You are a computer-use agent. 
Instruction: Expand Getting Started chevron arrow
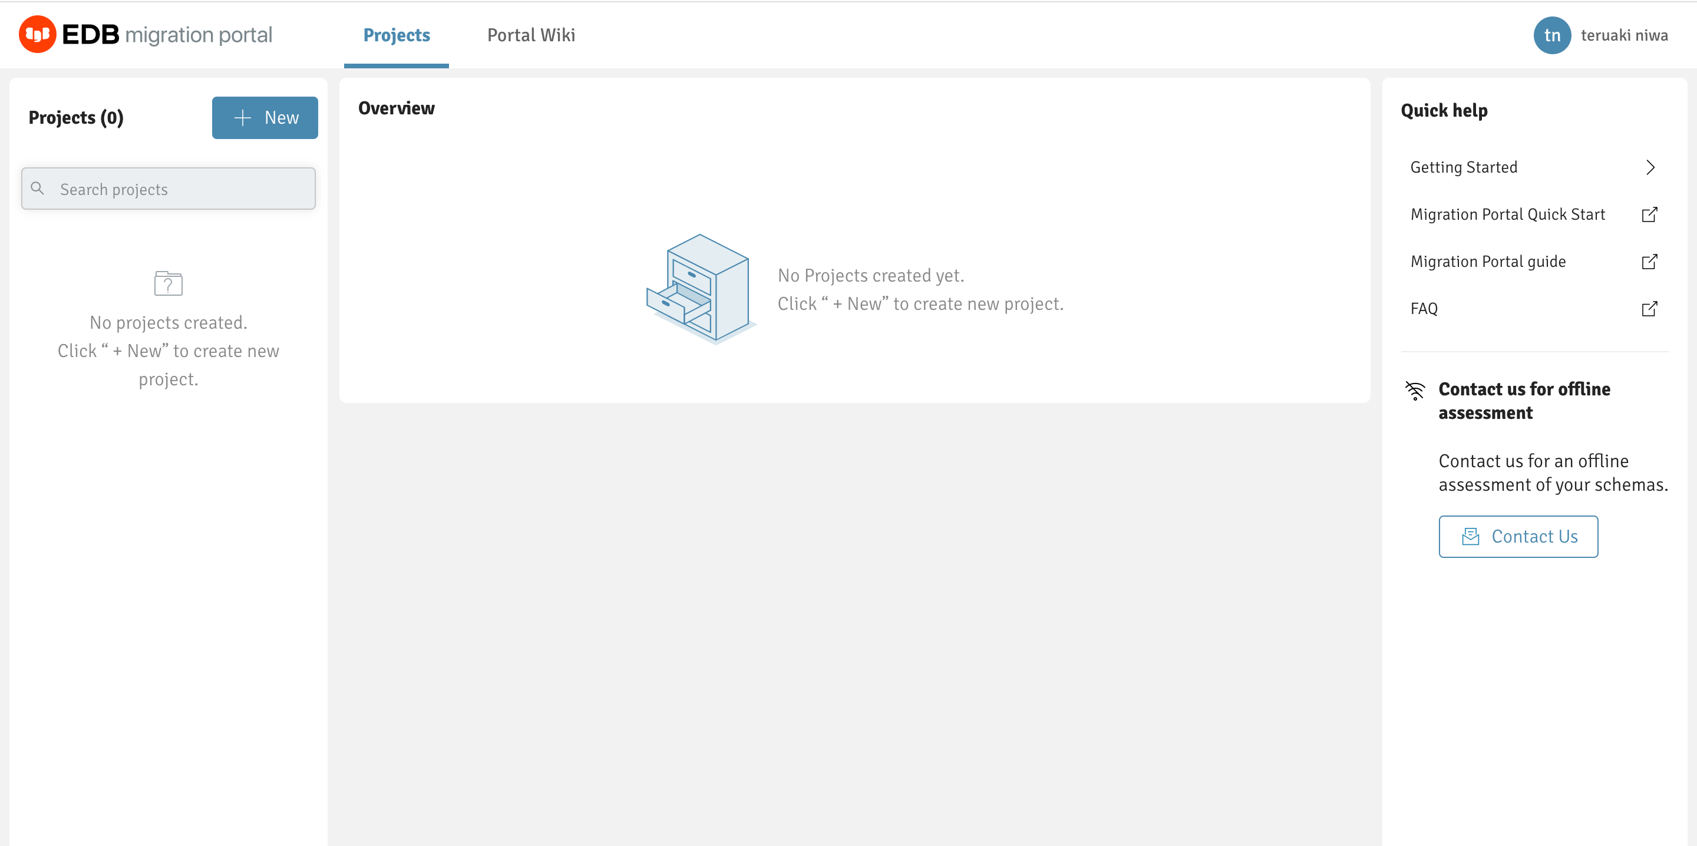1650,167
